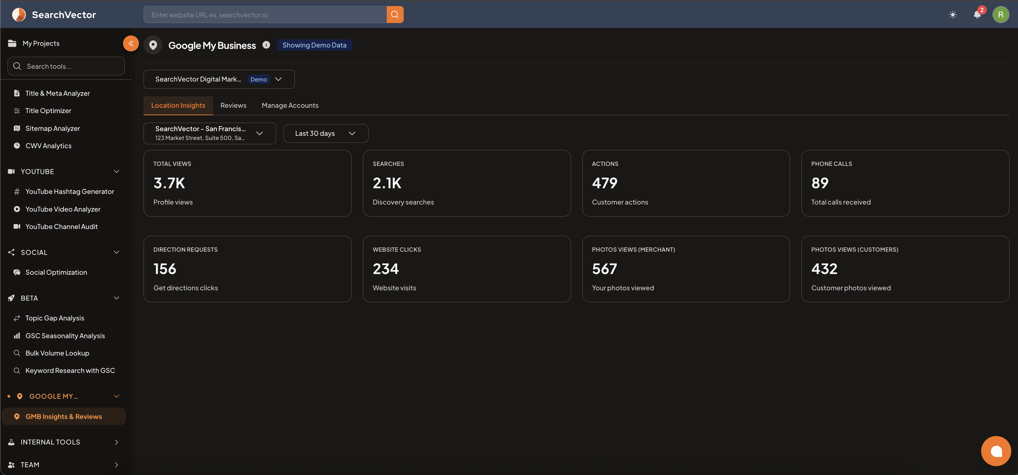Viewport: 1018px width, 475px height.
Task: Switch to the Reviews tab
Action: pyautogui.click(x=233, y=106)
